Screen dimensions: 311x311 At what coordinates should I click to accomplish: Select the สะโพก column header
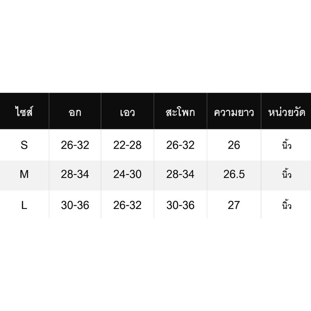click(180, 112)
